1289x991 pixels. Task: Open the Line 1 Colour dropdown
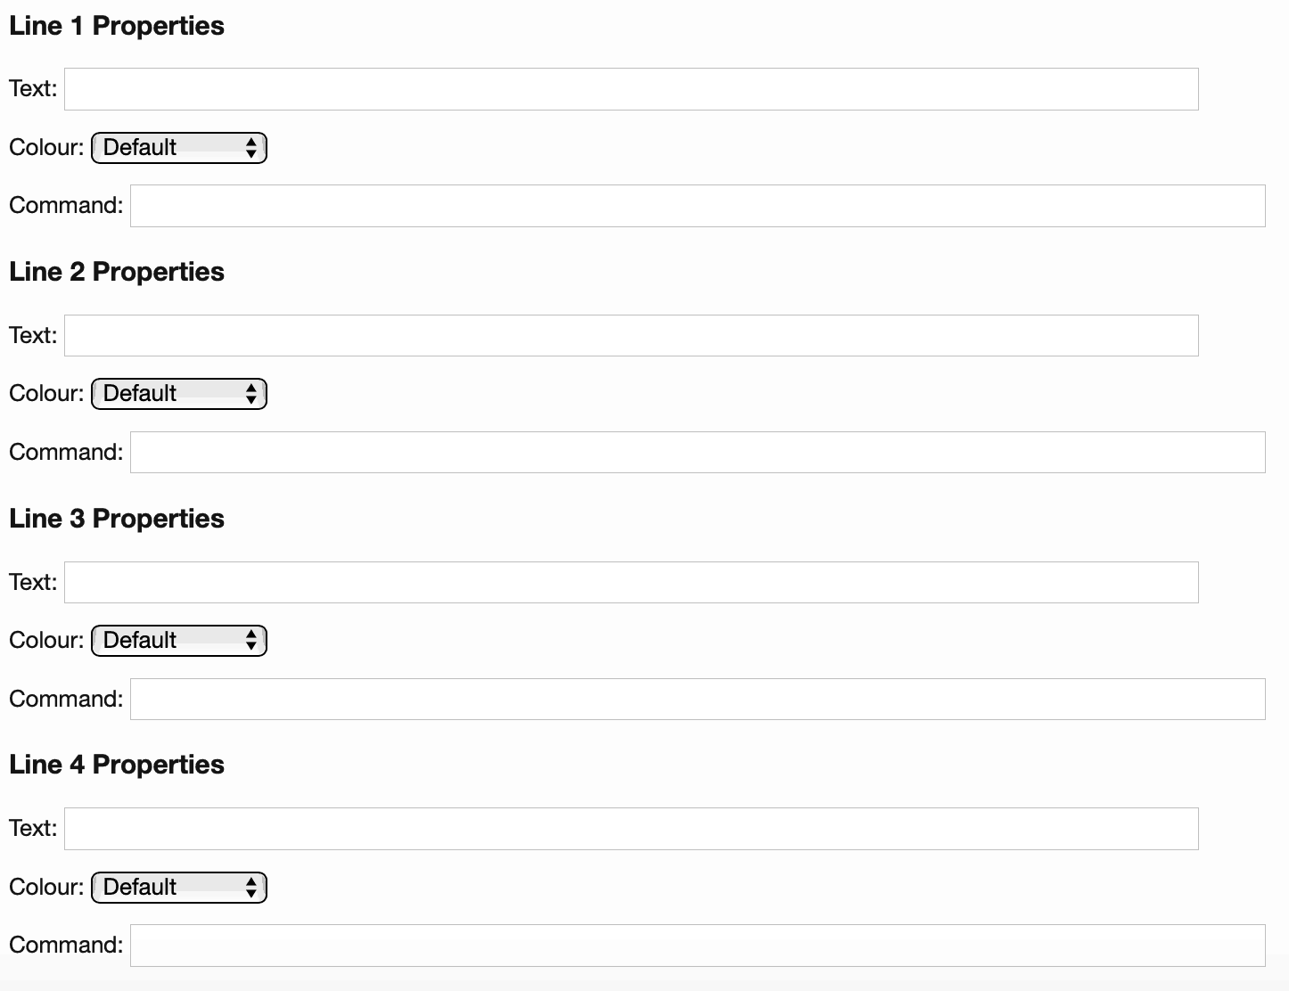(179, 148)
